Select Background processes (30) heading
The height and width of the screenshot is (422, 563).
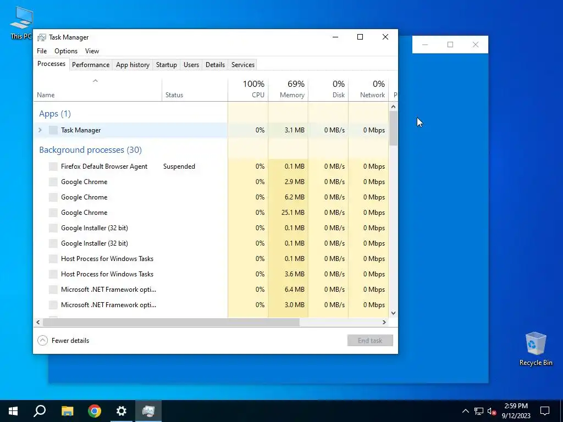pos(91,150)
